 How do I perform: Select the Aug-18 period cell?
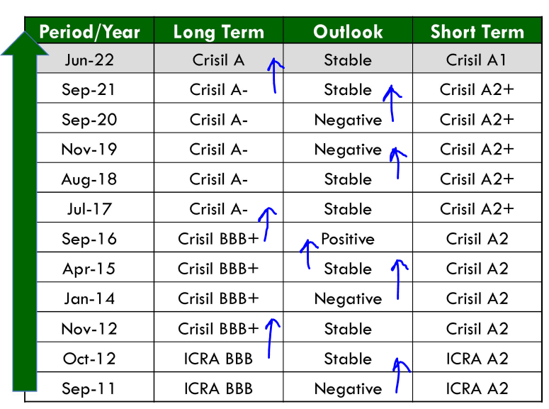click(x=89, y=179)
